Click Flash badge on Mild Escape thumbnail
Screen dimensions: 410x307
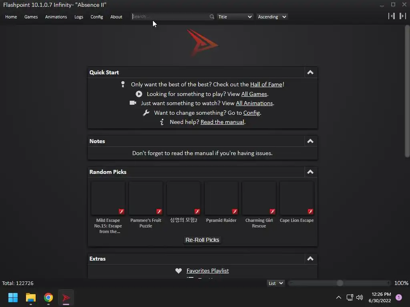(121, 211)
